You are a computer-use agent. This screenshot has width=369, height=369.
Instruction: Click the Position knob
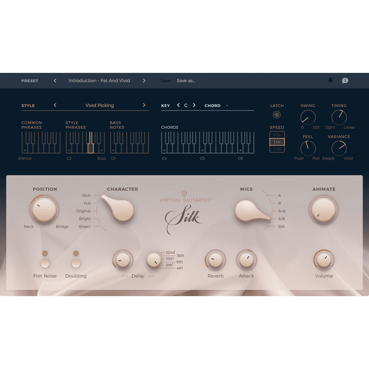pos(44,210)
